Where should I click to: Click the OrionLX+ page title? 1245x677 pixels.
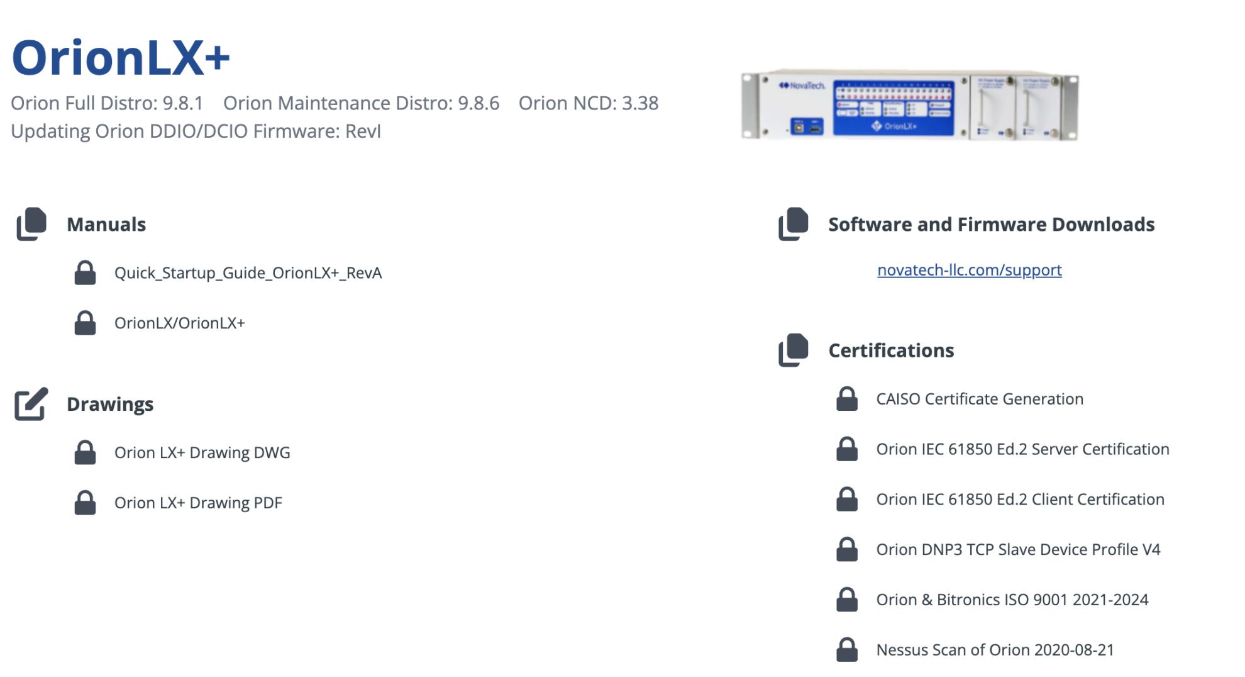click(x=121, y=58)
